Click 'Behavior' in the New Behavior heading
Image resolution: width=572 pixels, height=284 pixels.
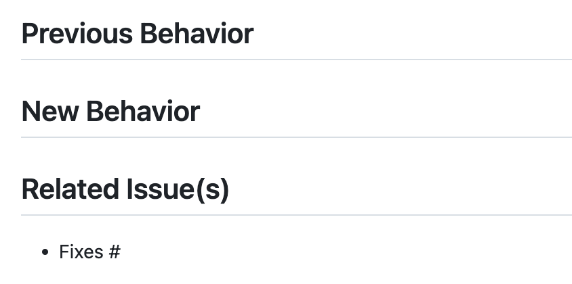(143, 112)
